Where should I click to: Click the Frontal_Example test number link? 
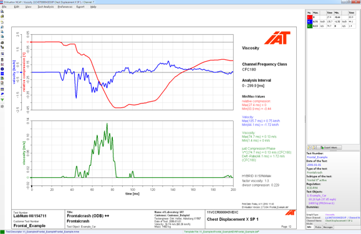317,157
